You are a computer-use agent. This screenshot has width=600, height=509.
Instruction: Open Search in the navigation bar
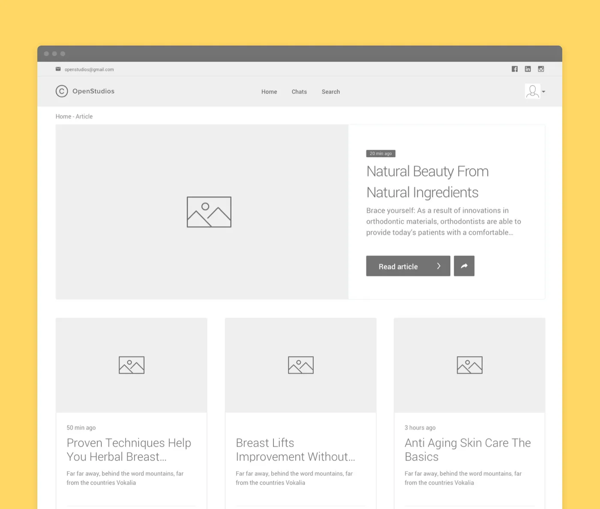coord(331,92)
